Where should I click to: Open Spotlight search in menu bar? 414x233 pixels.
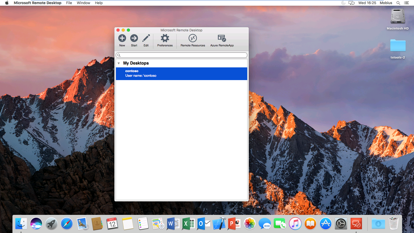[x=398, y=3]
